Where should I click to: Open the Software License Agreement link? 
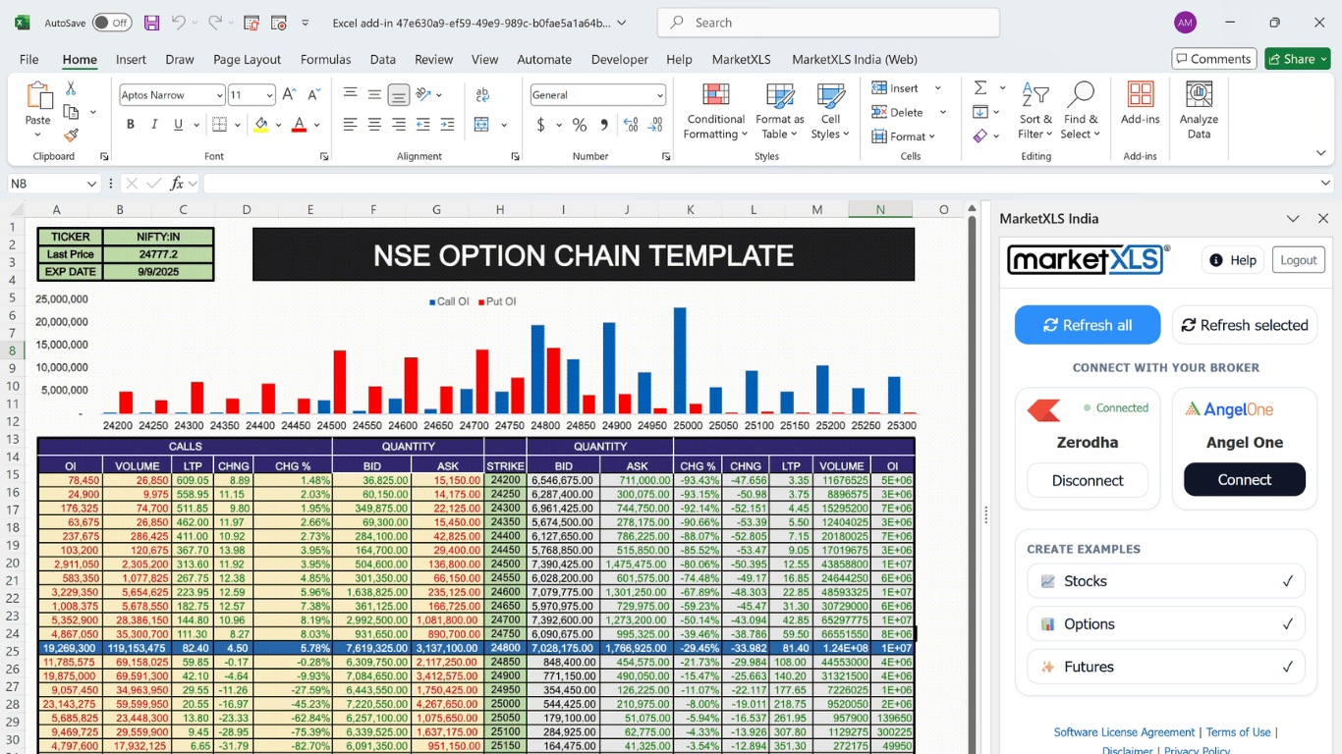point(1124,732)
